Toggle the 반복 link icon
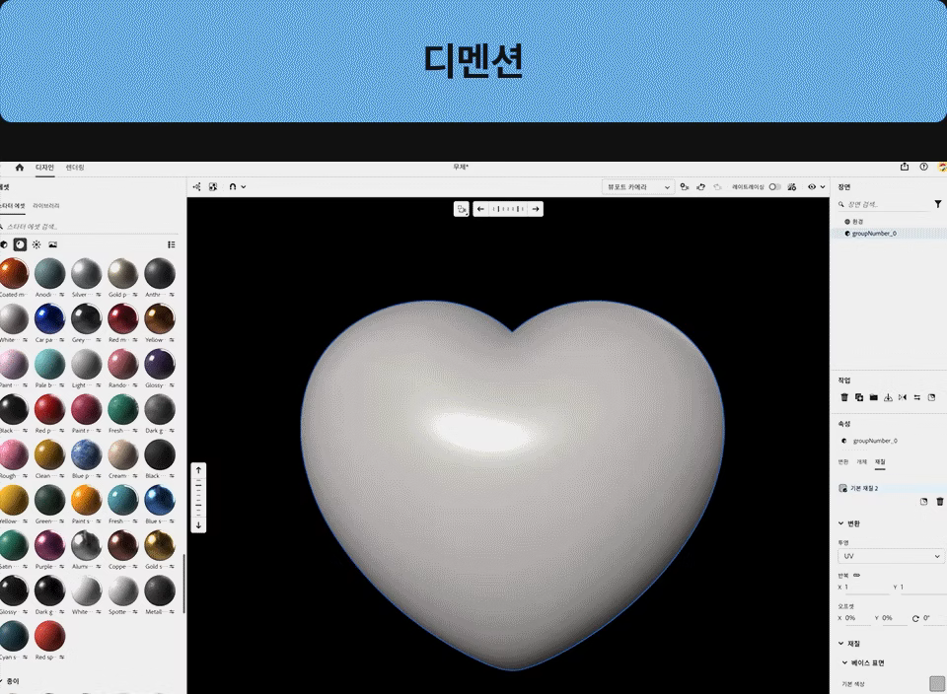This screenshot has height=694, width=947. coord(856,575)
